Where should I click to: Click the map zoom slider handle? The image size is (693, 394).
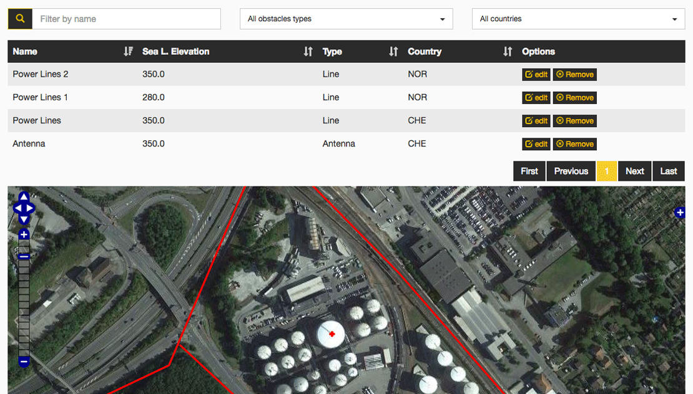point(24,256)
